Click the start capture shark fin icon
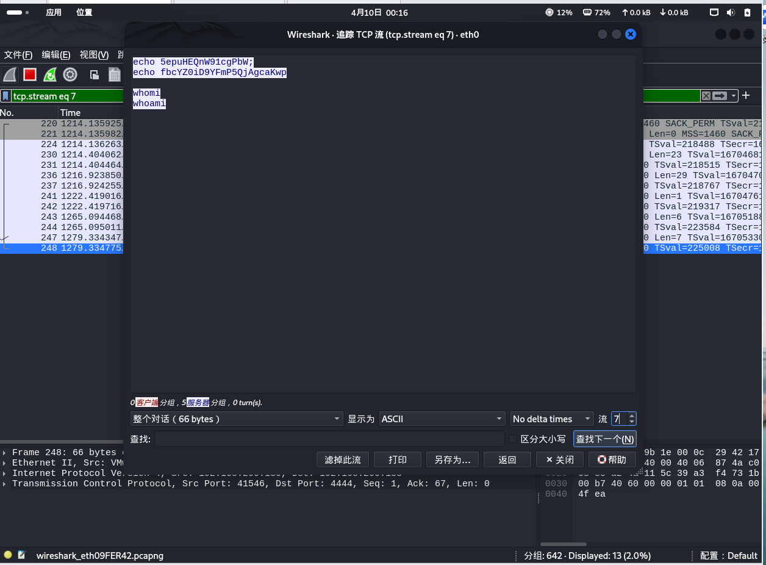 pos(10,74)
